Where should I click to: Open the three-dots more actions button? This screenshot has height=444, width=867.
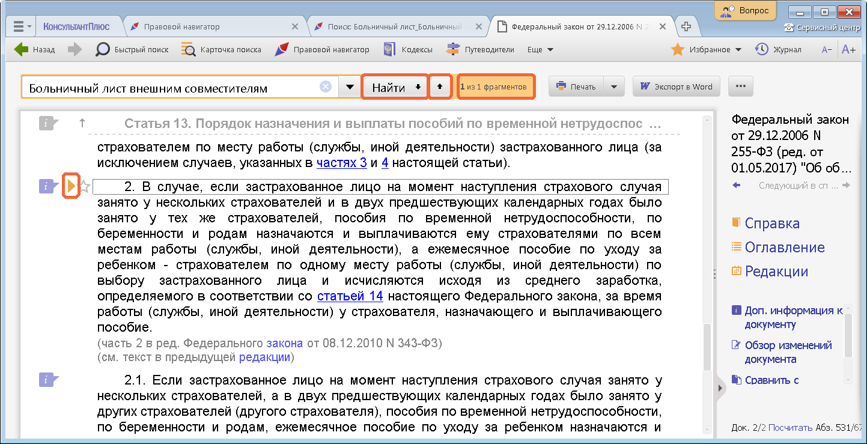point(741,87)
